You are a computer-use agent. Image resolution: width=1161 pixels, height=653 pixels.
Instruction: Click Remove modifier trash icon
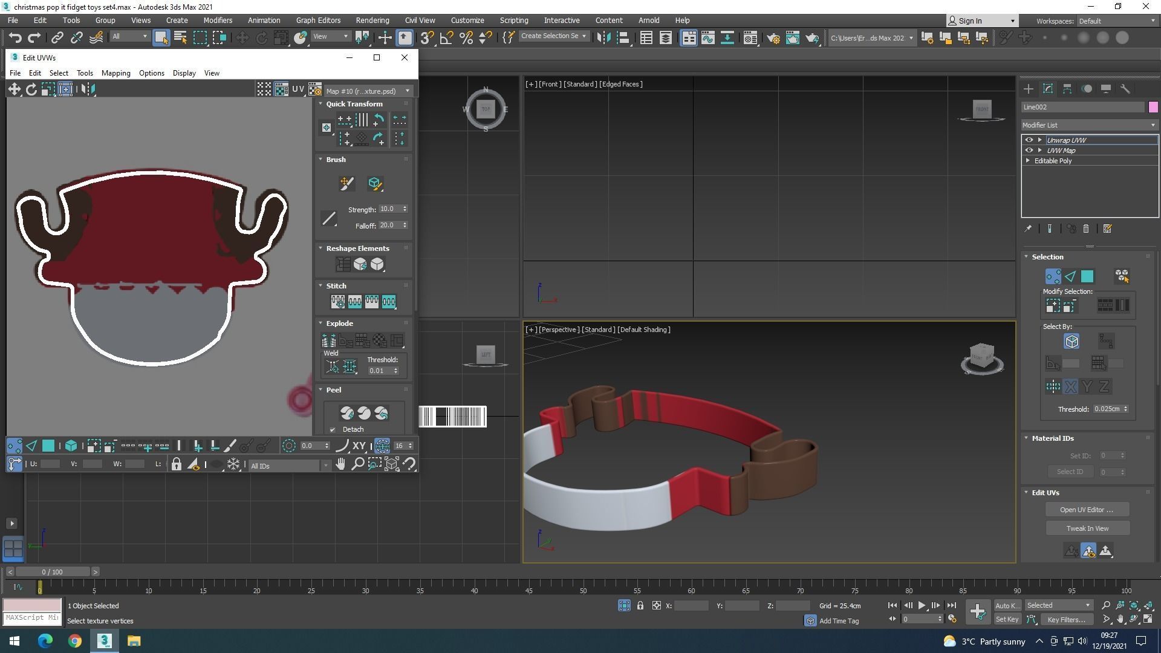pyautogui.click(x=1086, y=229)
